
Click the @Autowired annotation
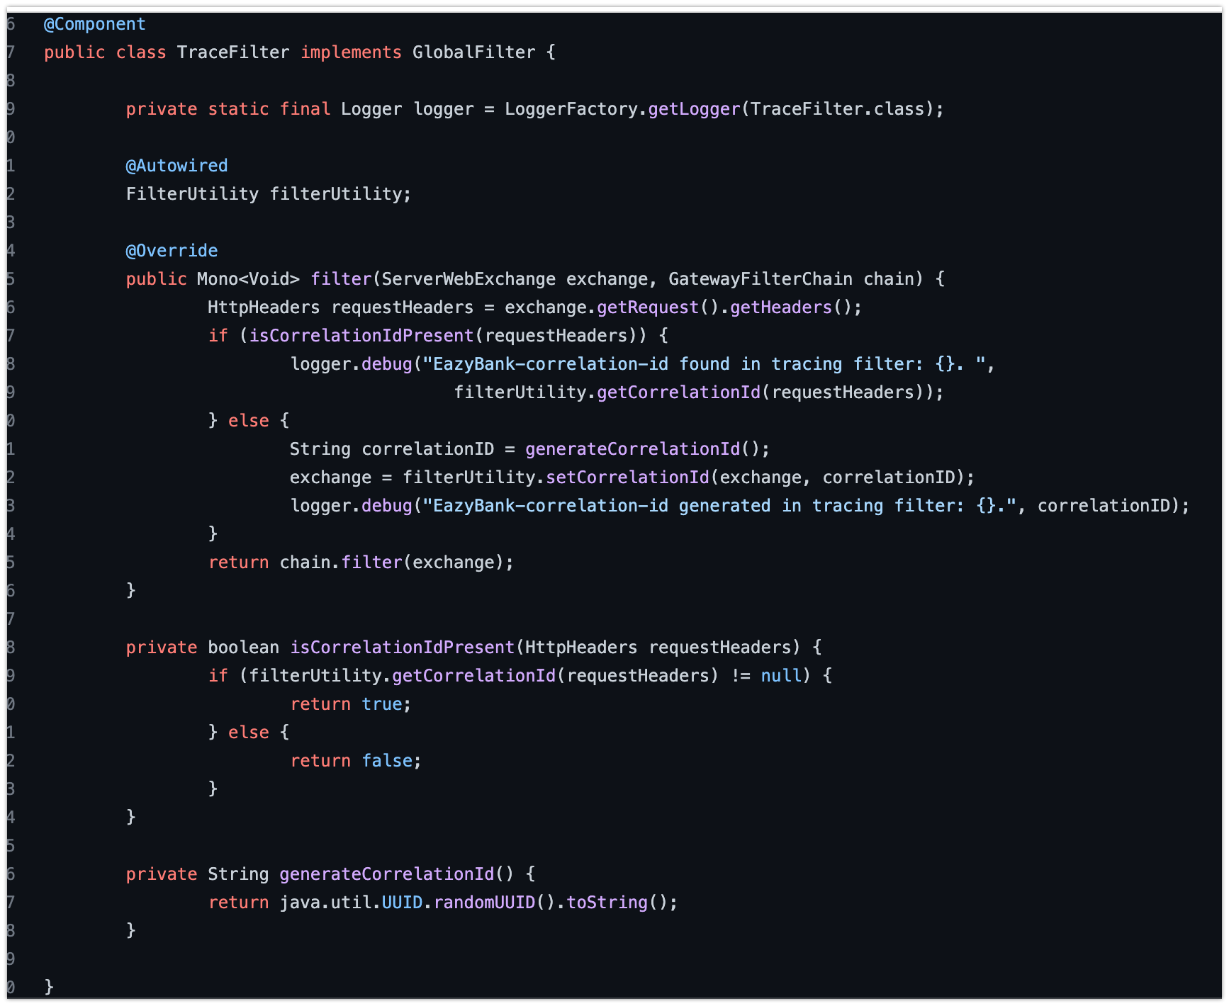tap(177, 166)
